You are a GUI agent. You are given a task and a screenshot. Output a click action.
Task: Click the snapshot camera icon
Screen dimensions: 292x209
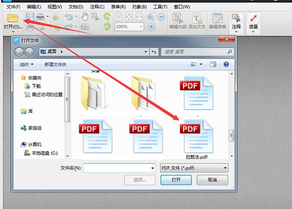click(85, 27)
